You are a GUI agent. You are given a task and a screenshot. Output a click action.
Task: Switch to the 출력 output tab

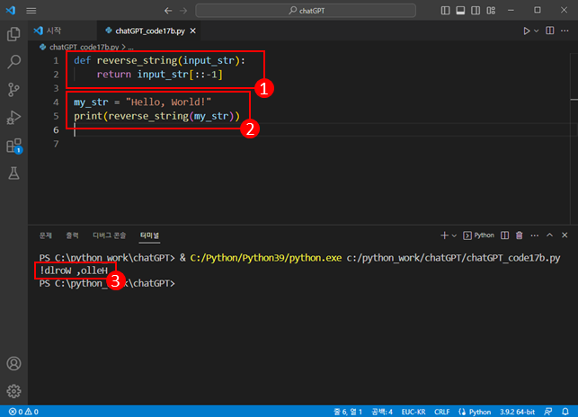[x=72, y=235]
